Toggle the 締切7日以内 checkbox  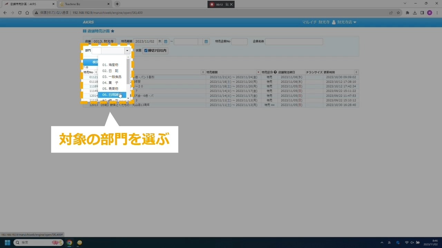coord(146,51)
